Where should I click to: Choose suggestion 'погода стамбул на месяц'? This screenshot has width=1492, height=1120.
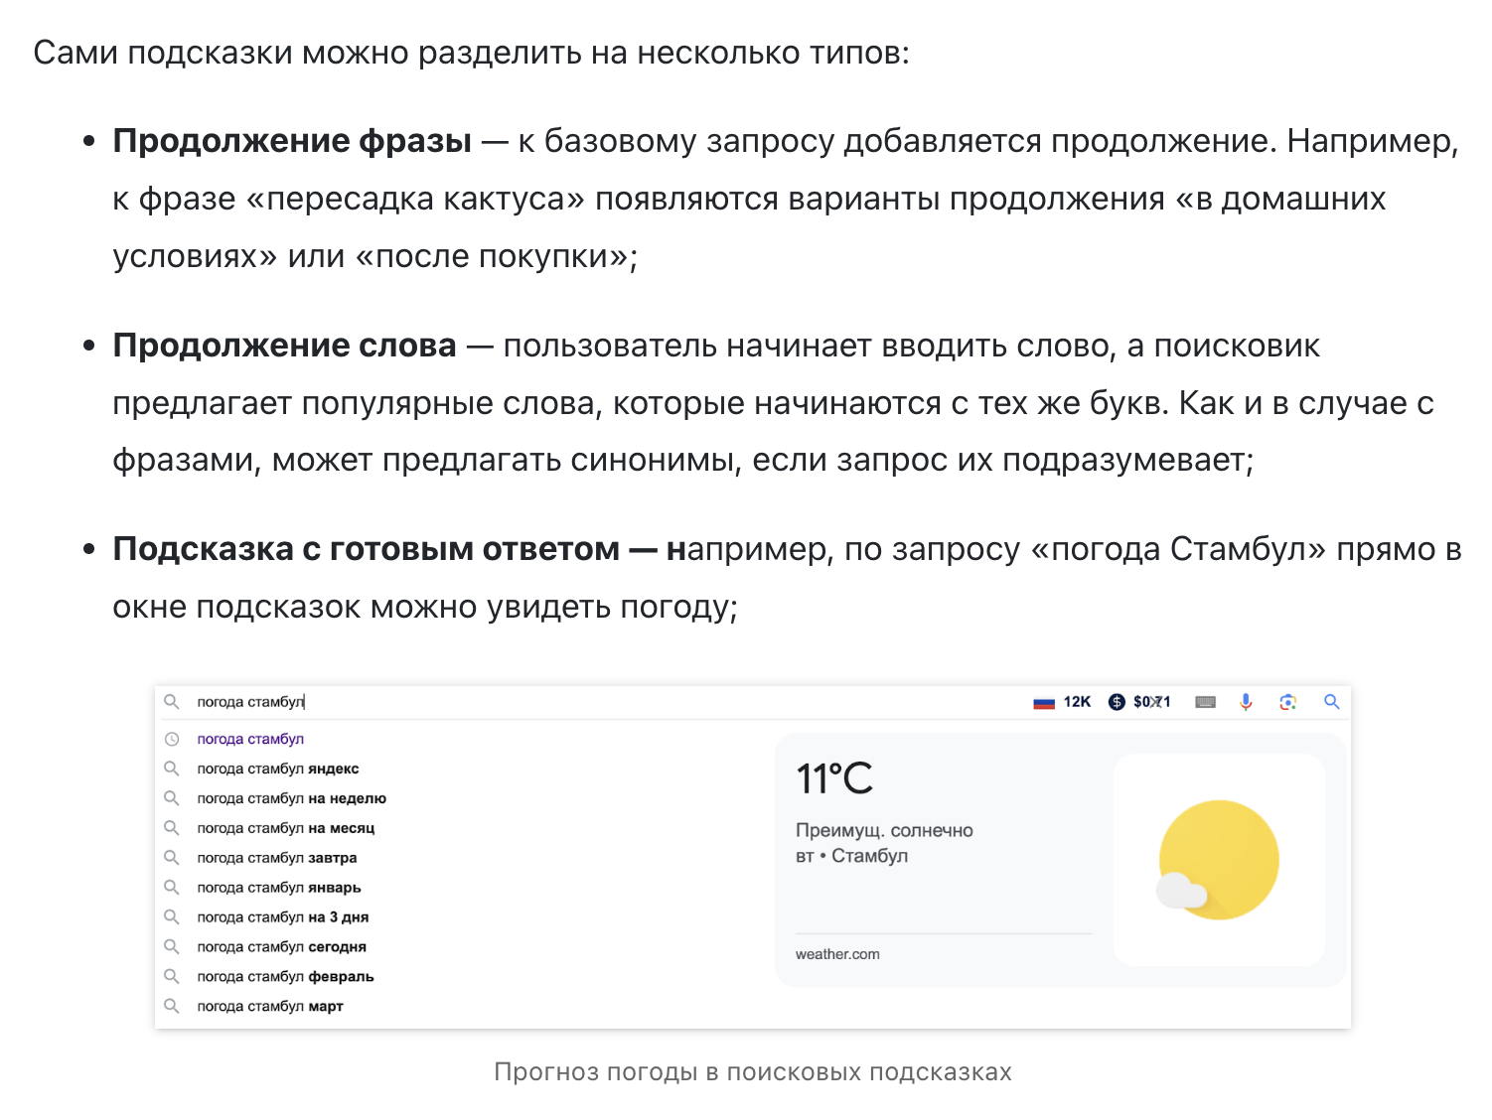tap(285, 828)
